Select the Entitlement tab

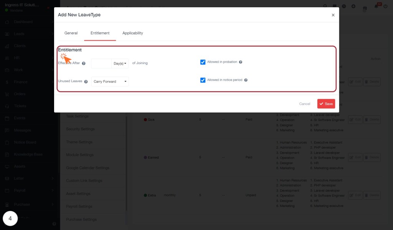point(100,33)
